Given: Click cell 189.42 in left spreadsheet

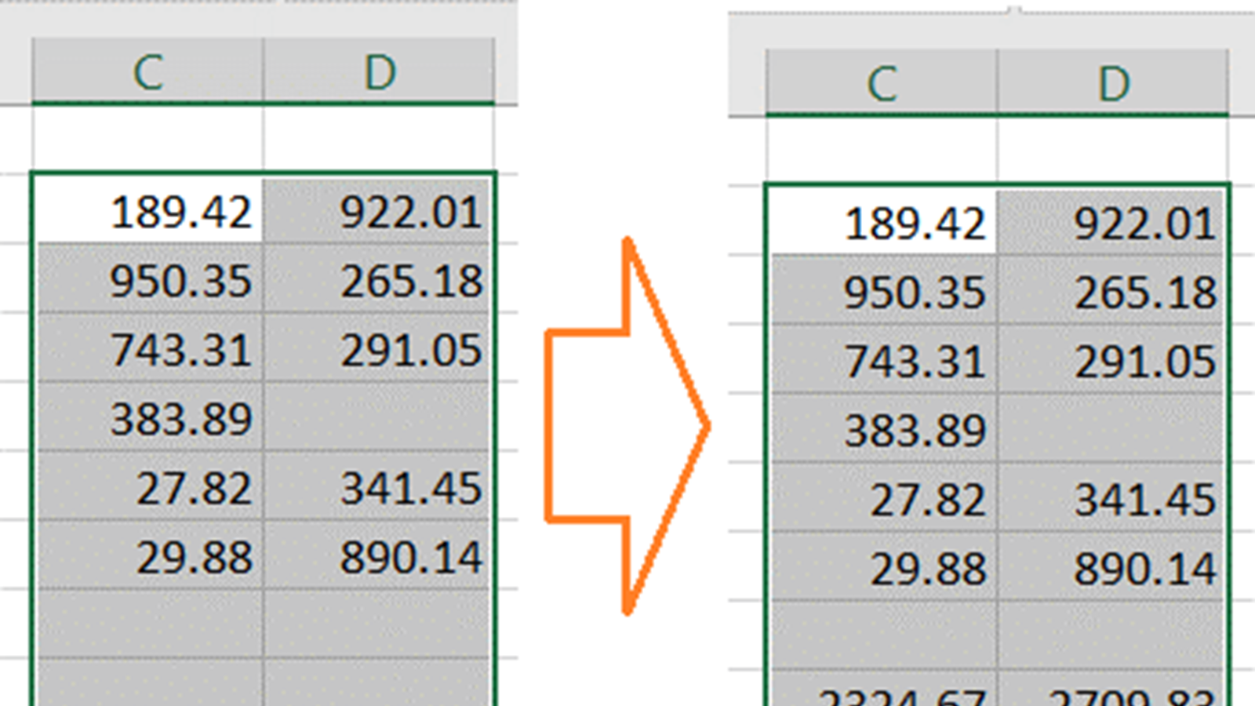Looking at the screenshot, I should 147,212.
